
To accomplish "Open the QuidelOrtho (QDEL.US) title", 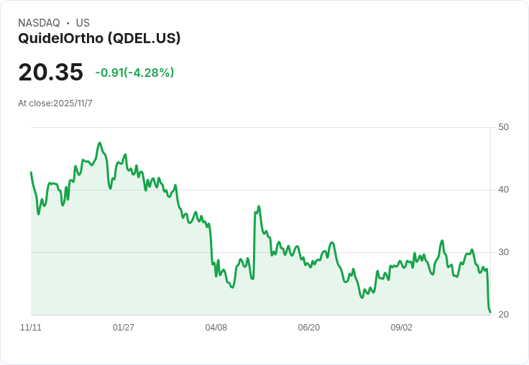I will coord(99,38).
